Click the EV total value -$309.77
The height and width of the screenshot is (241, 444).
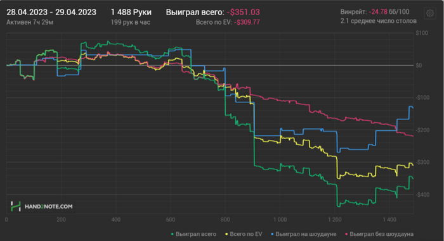(247, 22)
